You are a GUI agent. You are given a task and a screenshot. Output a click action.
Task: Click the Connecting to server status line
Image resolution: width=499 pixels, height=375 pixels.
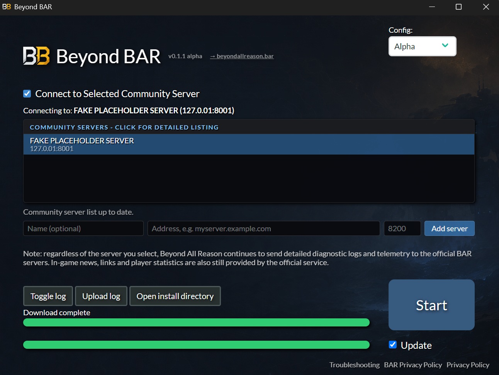click(x=129, y=111)
